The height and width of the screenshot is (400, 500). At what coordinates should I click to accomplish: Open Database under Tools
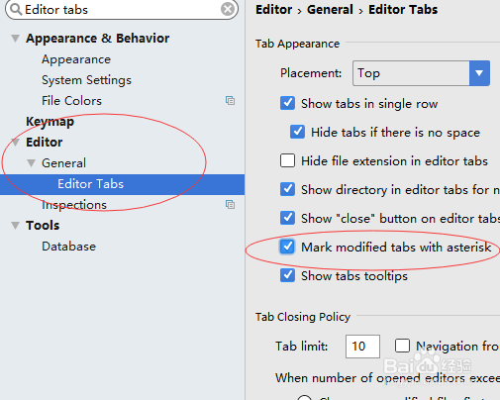click(68, 247)
